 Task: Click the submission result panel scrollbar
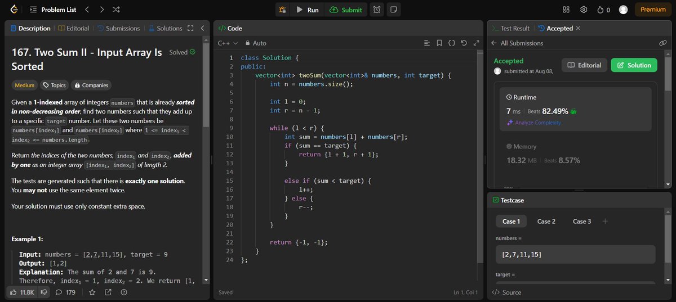(668, 73)
